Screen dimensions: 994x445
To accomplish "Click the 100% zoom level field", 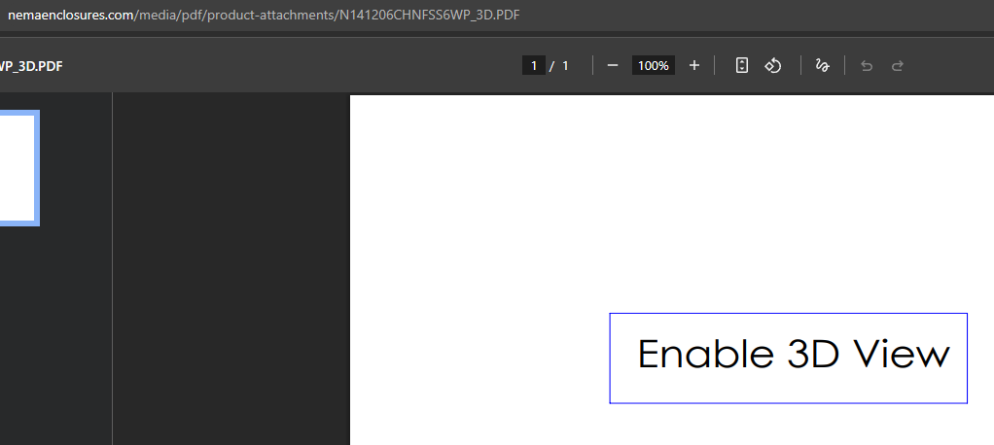I will [653, 65].
